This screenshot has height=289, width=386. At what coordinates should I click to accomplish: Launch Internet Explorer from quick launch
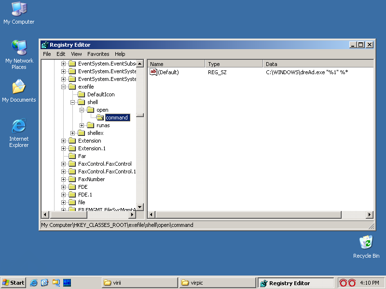34,283
